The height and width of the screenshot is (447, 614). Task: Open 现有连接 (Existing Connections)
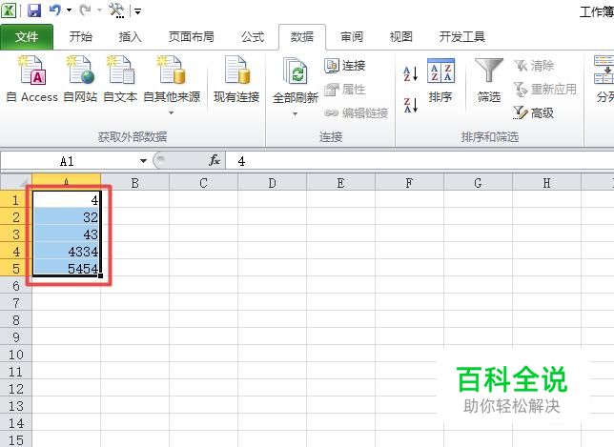click(x=236, y=79)
